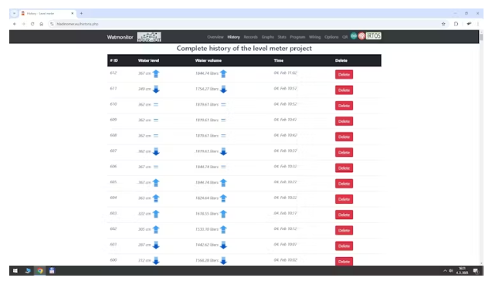This screenshot has width=492, height=281.
Task: Open the Overview menu item
Action: (x=215, y=37)
